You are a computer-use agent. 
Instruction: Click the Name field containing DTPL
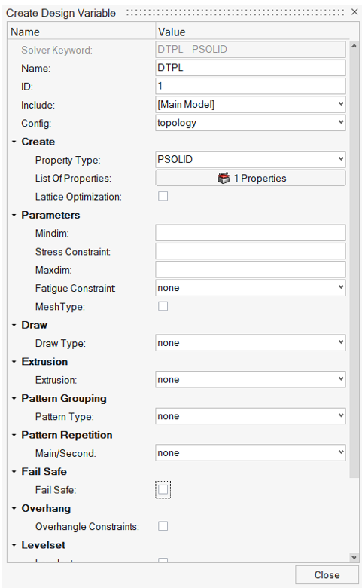(251, 68)
